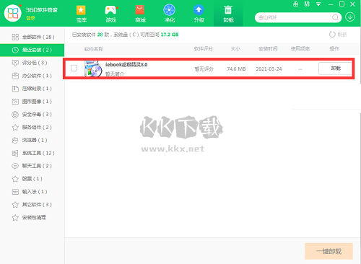Click the search magnifier icon
This screenshot has width=361, height=264.
(x=335, y=17)
